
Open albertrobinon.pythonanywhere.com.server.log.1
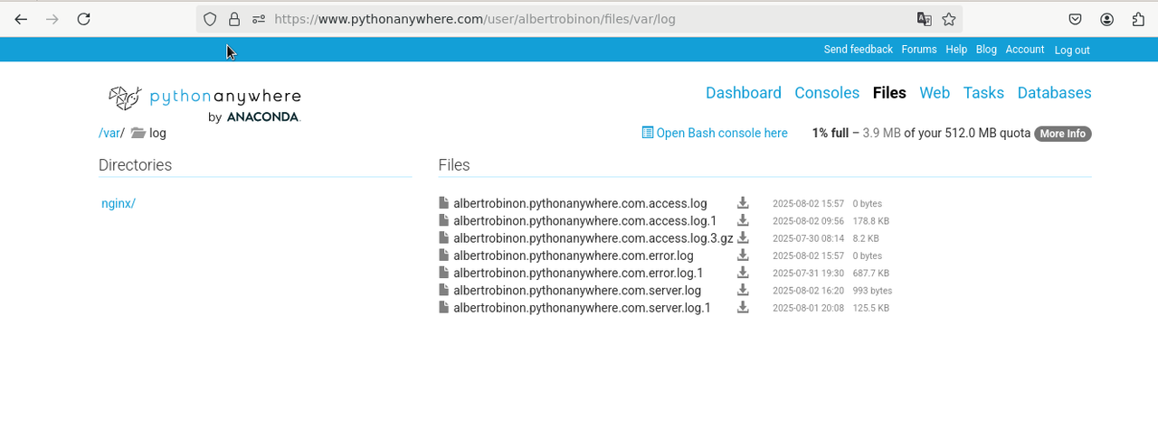583,307
